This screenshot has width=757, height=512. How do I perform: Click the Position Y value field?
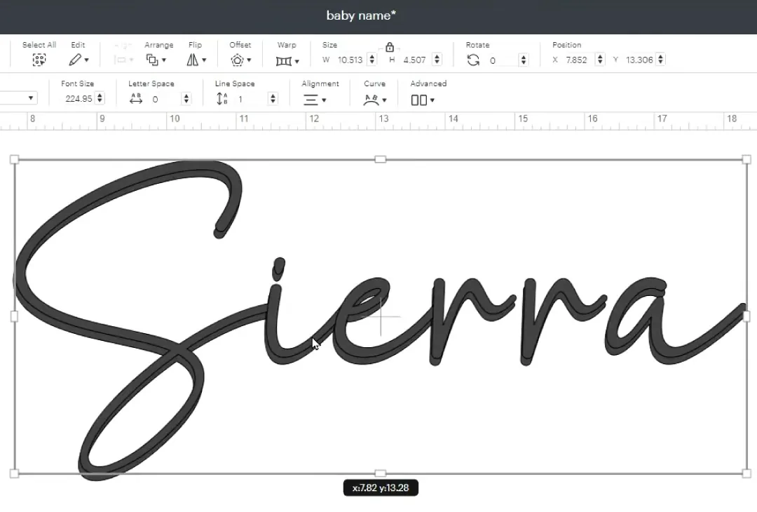pos(639,60)
